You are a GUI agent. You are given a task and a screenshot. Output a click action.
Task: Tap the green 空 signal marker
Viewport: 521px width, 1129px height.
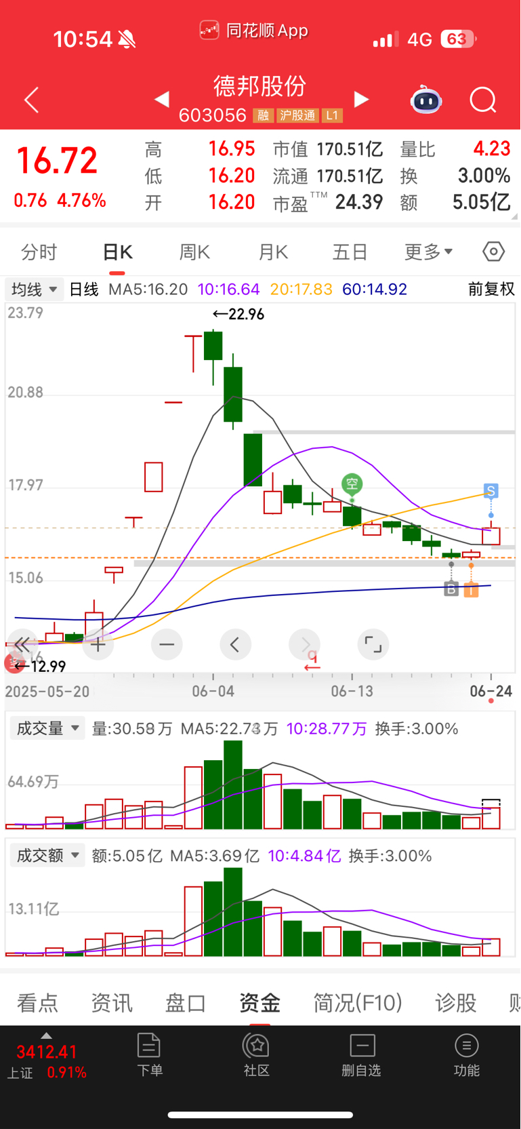tap(352, 483)
